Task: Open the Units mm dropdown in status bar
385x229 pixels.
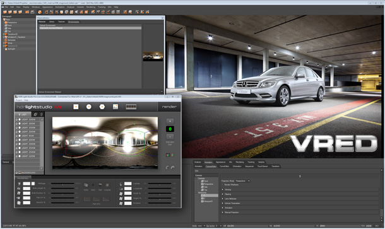Action: [201, 226]
